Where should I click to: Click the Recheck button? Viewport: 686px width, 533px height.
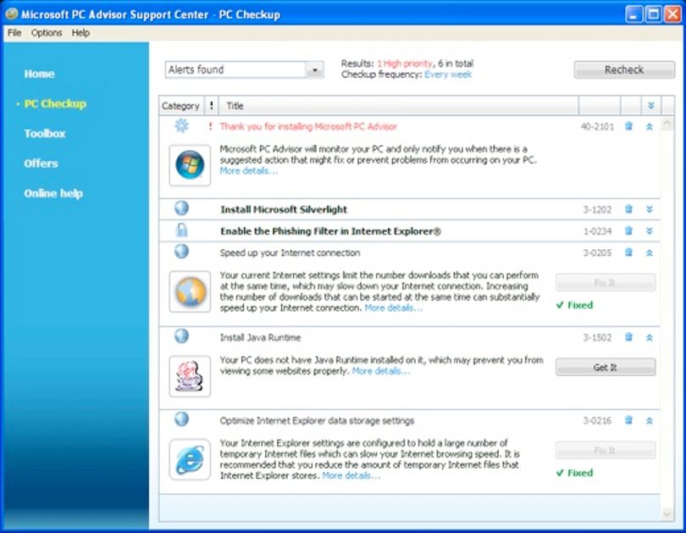pos(624,70)
